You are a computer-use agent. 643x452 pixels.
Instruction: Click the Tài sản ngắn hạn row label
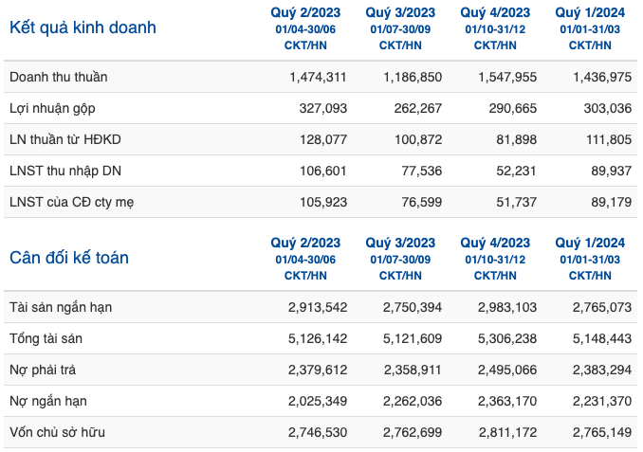pos(61,307)
